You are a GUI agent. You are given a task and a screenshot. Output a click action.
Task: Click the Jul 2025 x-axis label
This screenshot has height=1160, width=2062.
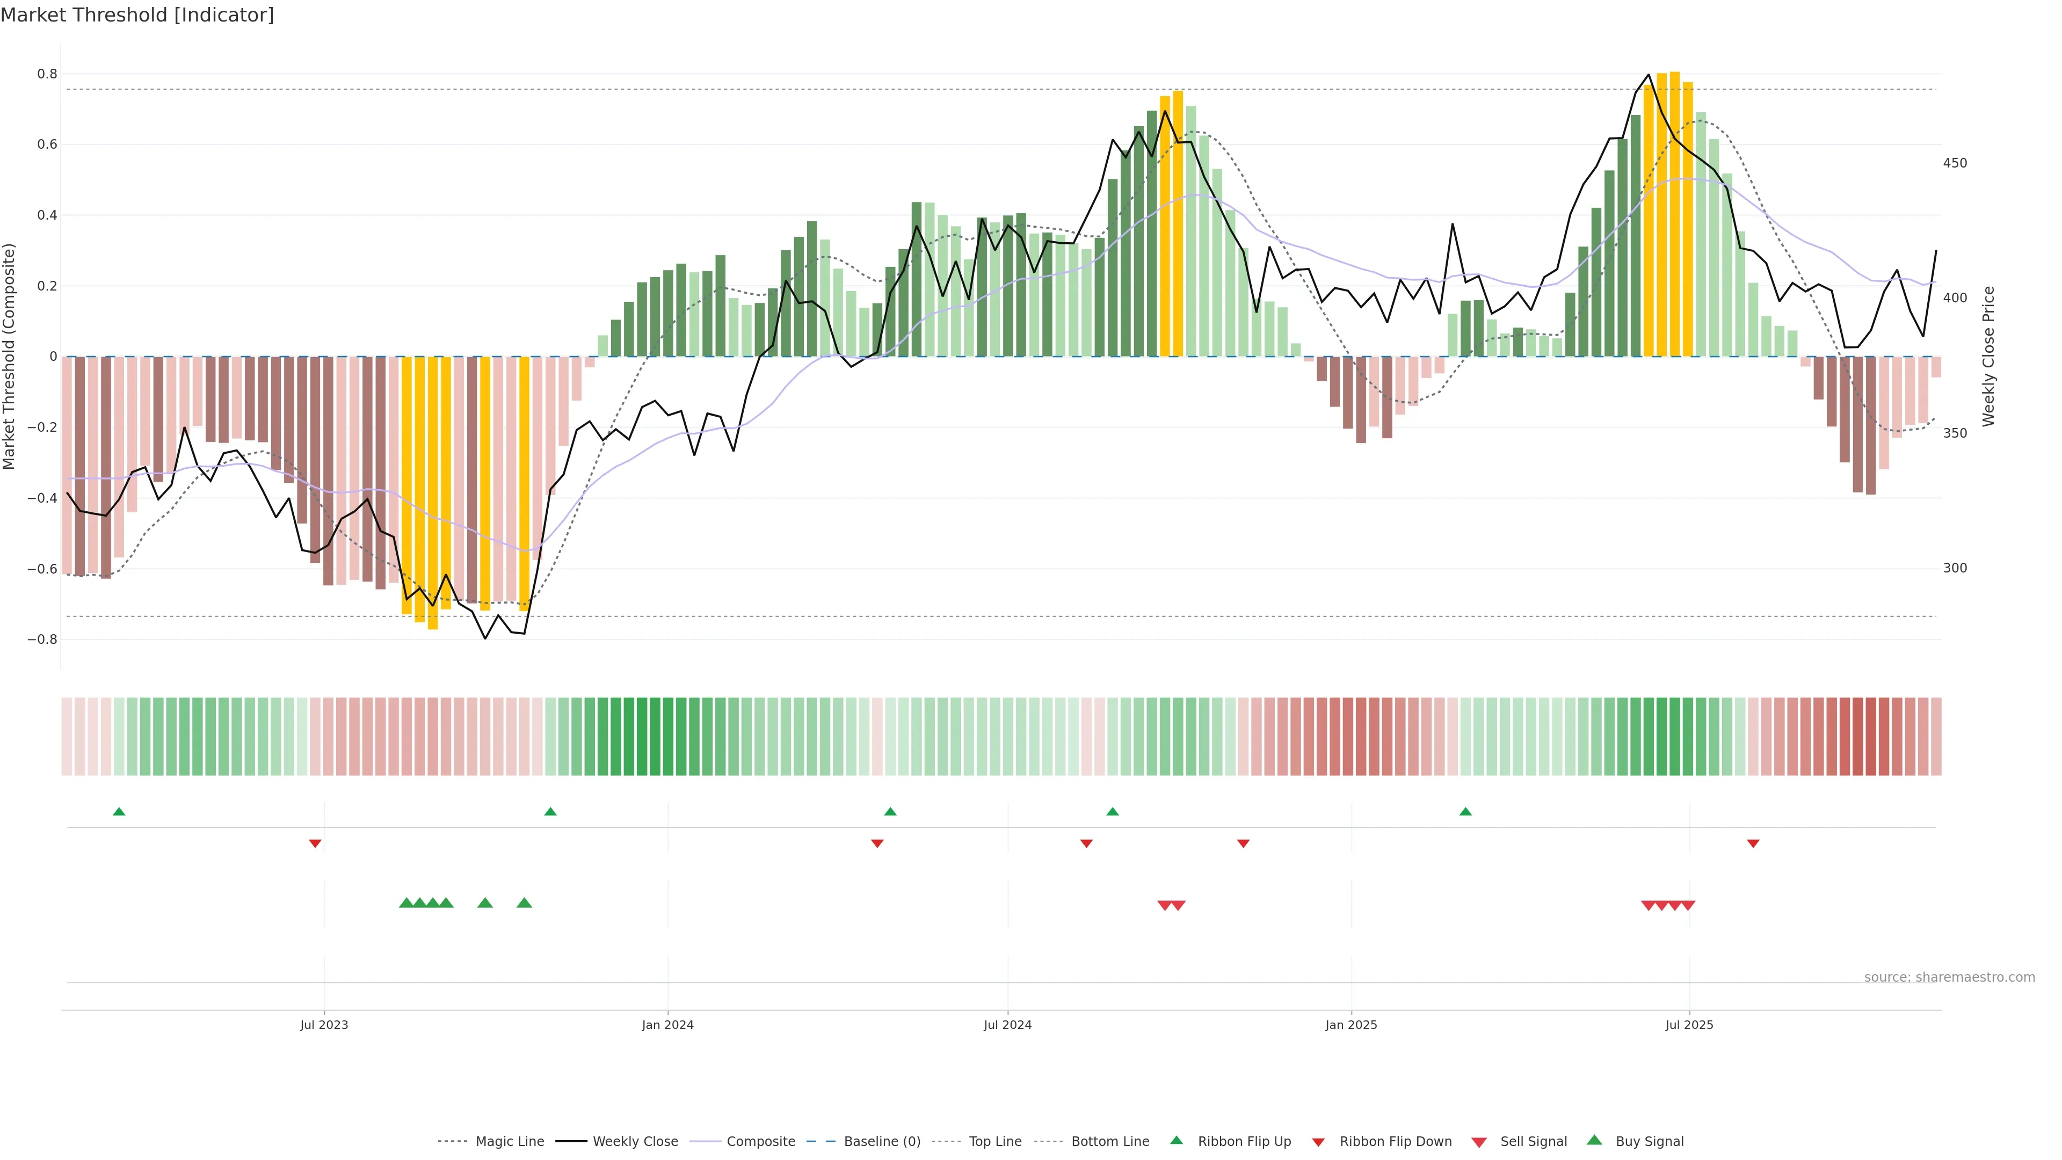point(1689,1025)
